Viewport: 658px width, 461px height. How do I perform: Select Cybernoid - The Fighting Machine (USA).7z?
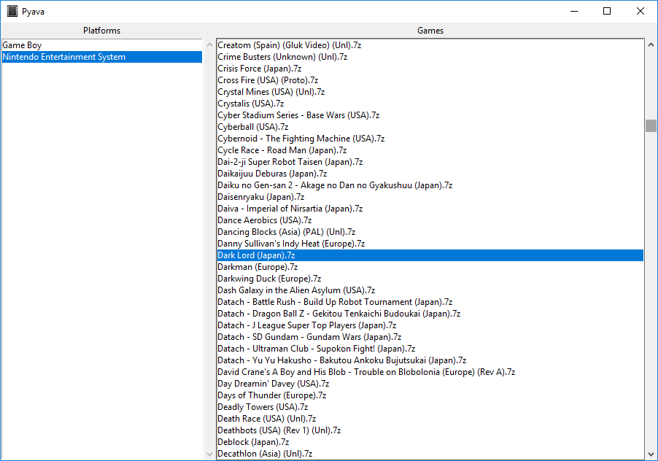(430, 139)
